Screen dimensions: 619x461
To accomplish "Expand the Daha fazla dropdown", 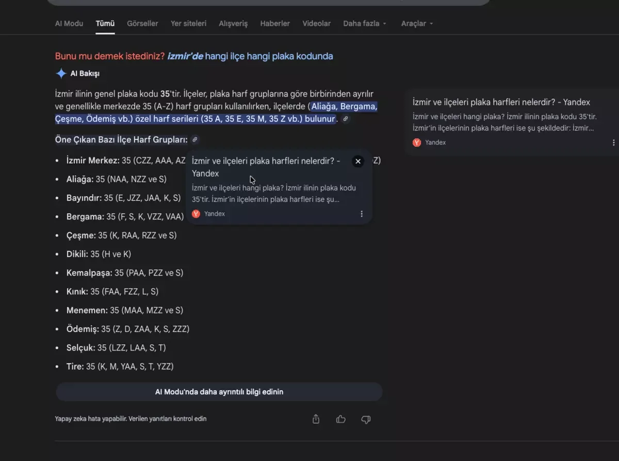I will point(365,24).
